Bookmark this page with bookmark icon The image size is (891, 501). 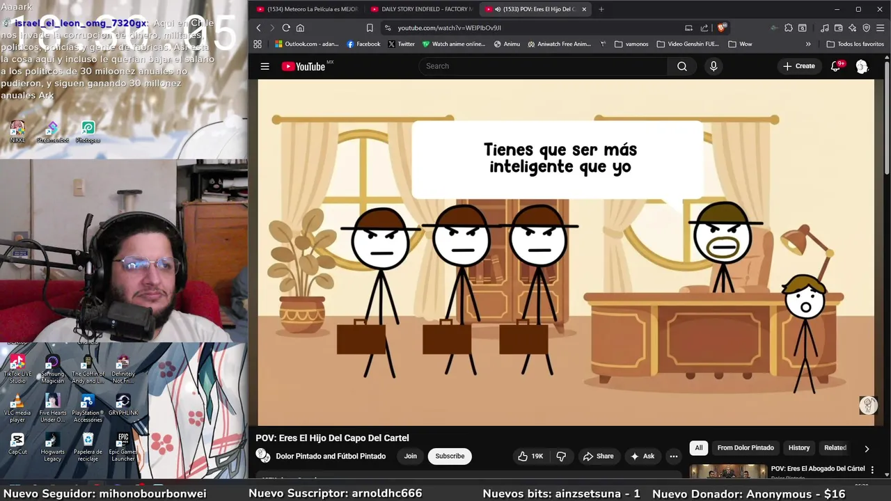click(370, 28)
